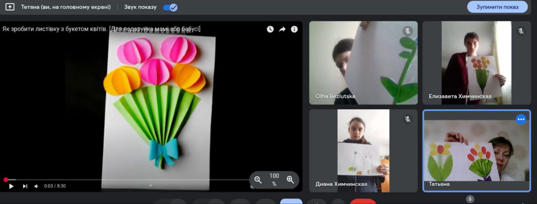Click the Зупинити показ button
The width and height of the screenshot is (537, 204).
pos(498,7)
